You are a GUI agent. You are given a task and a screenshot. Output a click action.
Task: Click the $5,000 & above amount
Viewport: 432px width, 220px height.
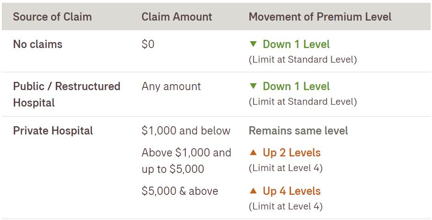point(180,191)
